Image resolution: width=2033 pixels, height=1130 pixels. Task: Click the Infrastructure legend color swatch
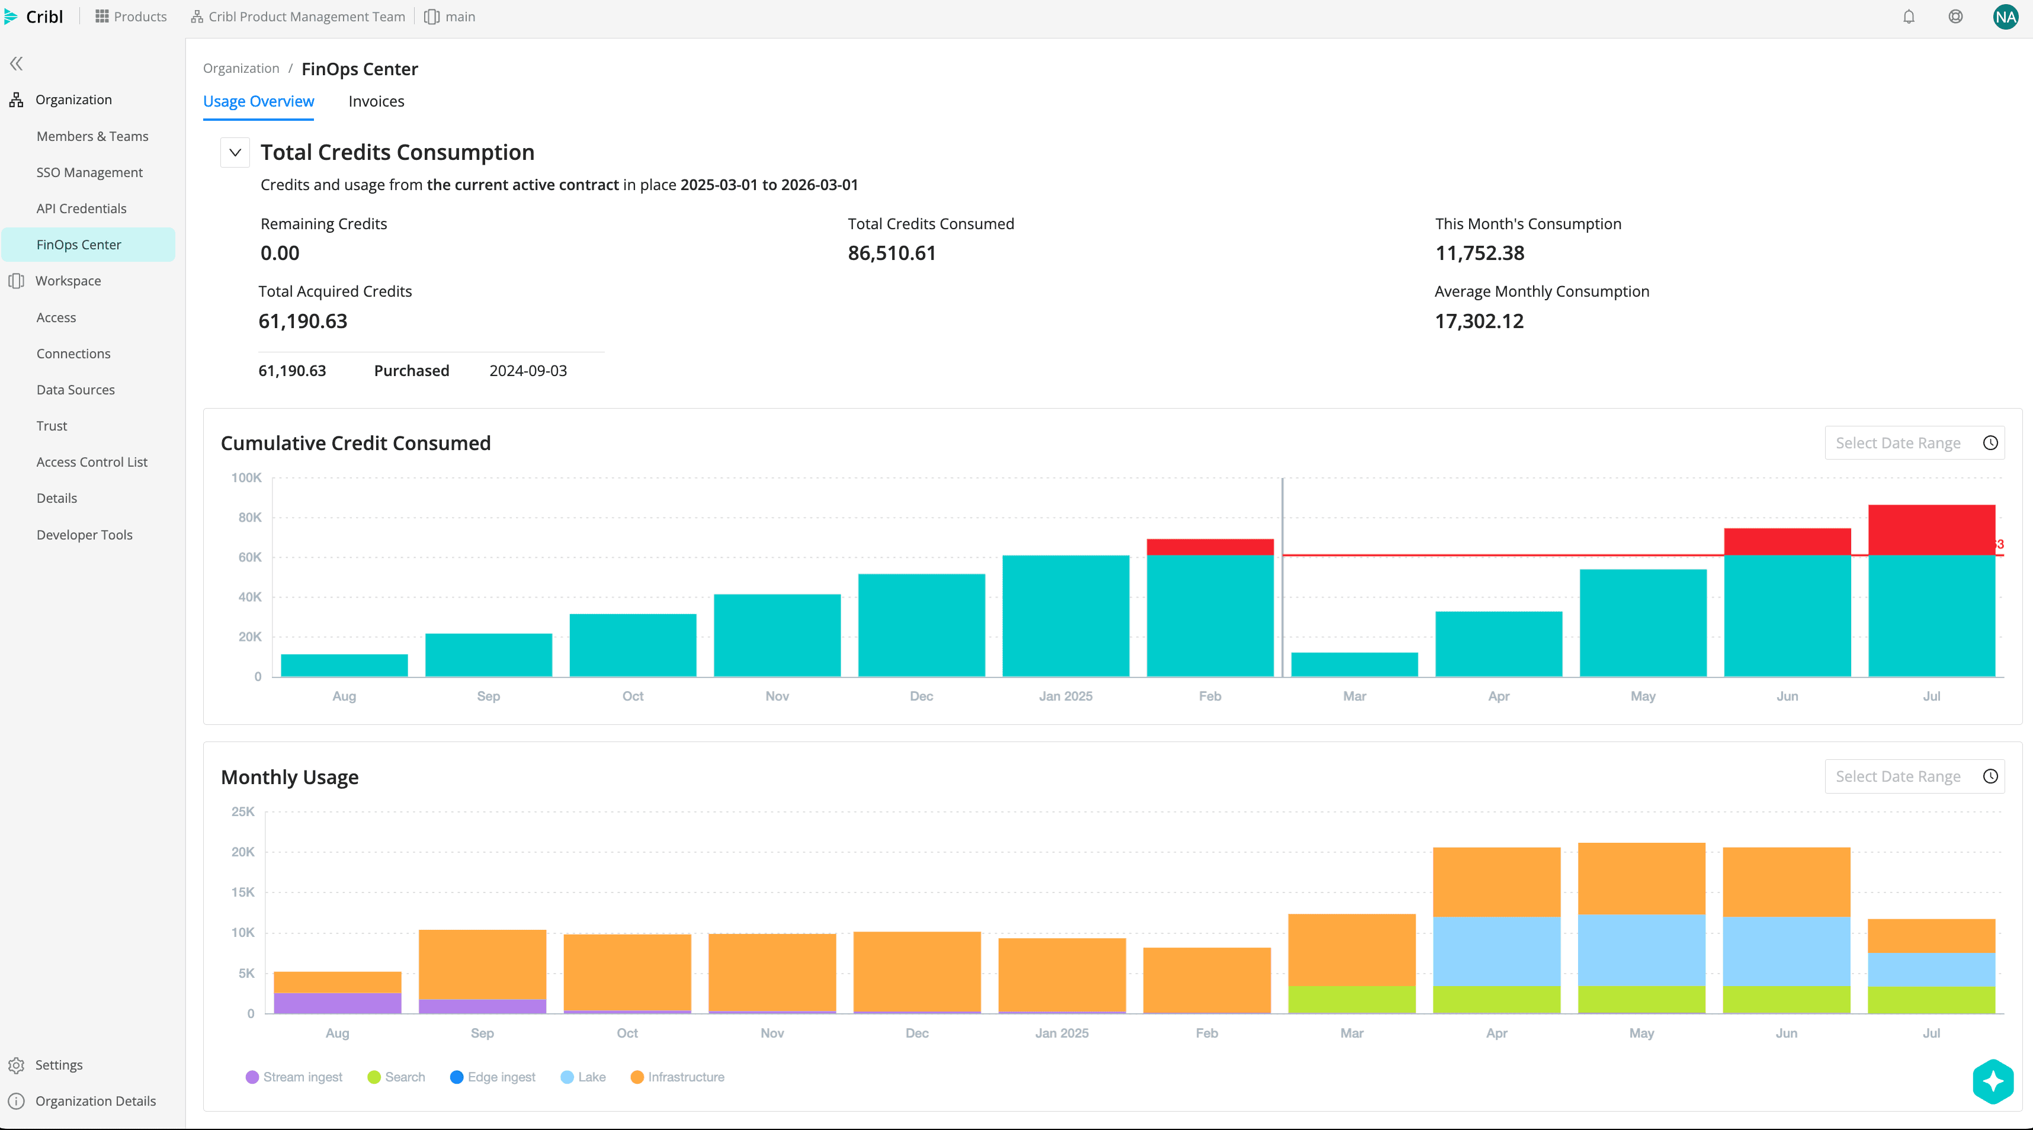point(637,1077)
